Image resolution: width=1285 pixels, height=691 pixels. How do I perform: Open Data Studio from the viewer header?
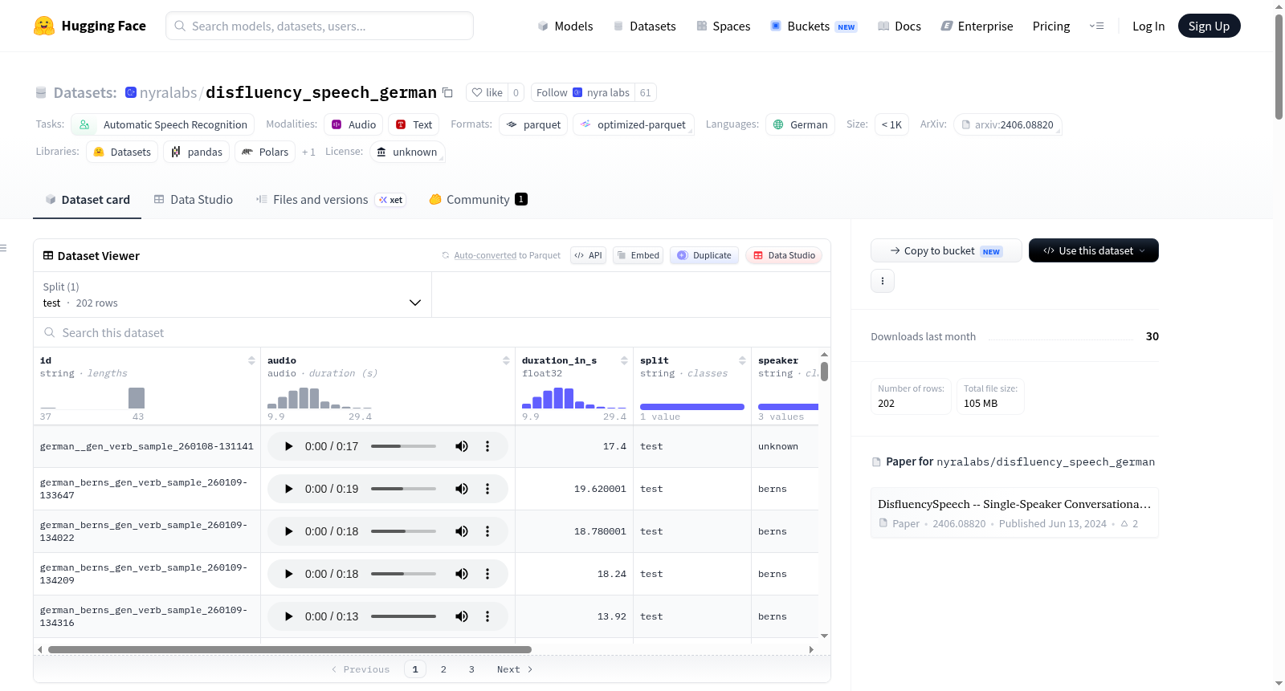[x=784, y=255]
